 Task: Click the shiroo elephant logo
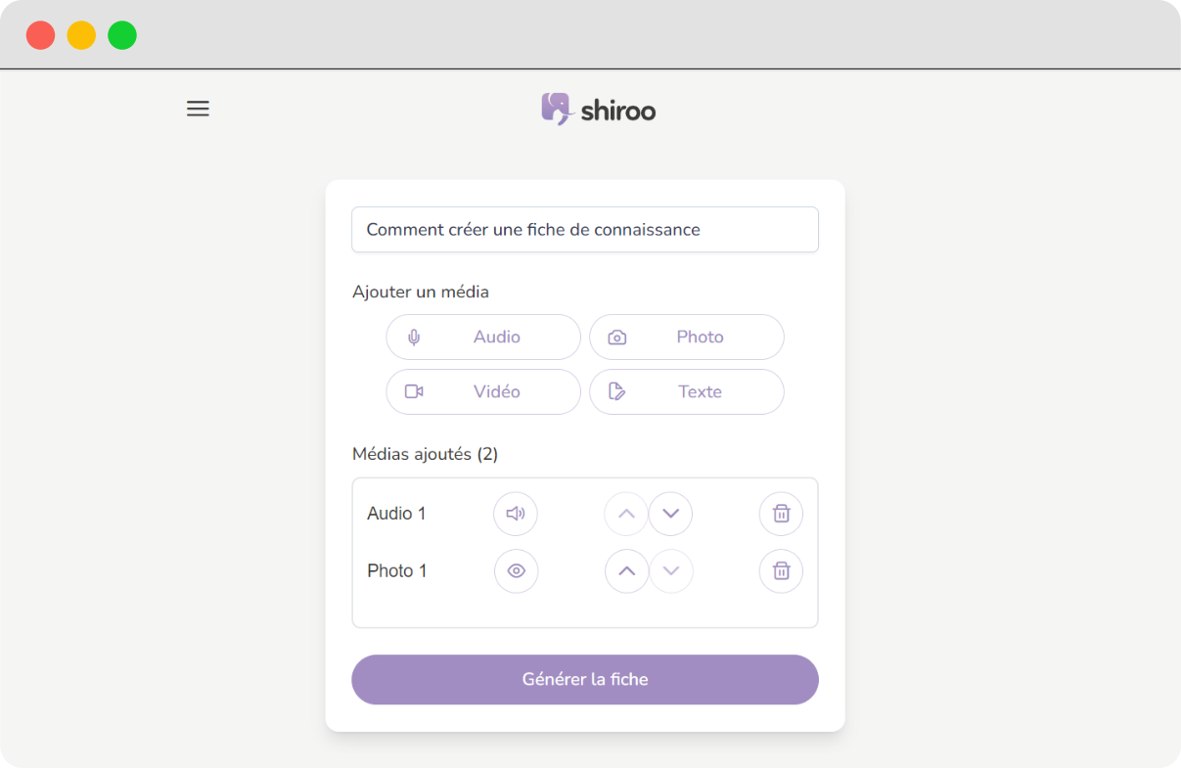pos(556,109)
